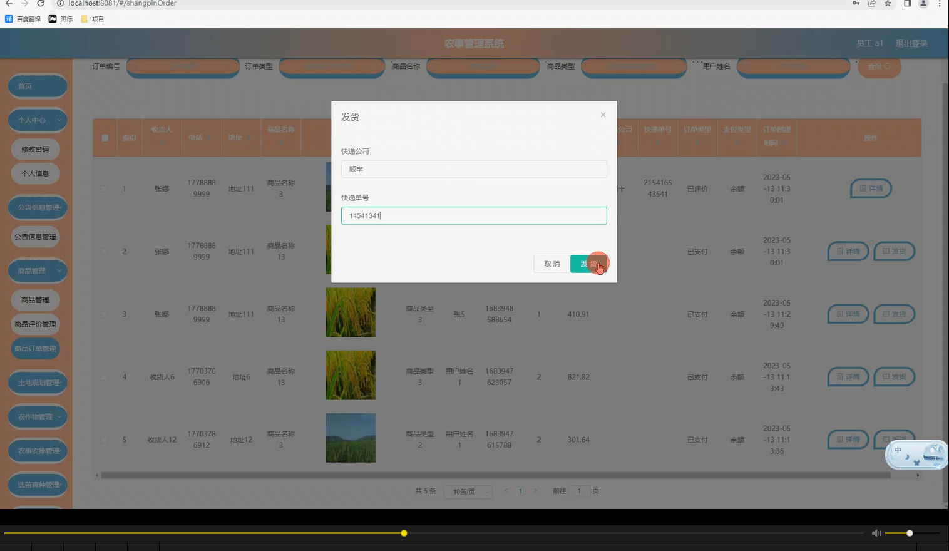
Task: Open the browser profile avatar icon
Action: coord(923,3)
